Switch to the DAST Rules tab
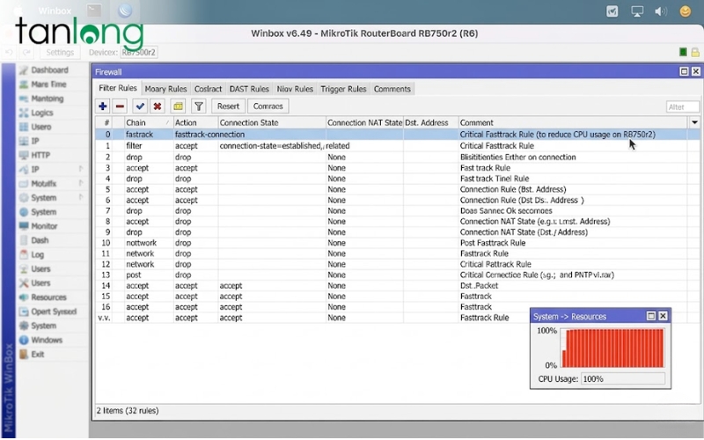Screen dimensions: 704x440 249,89
